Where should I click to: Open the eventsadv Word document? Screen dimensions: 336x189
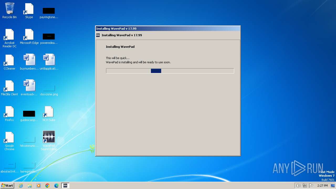pyautogui.click(x=29, y=88)
